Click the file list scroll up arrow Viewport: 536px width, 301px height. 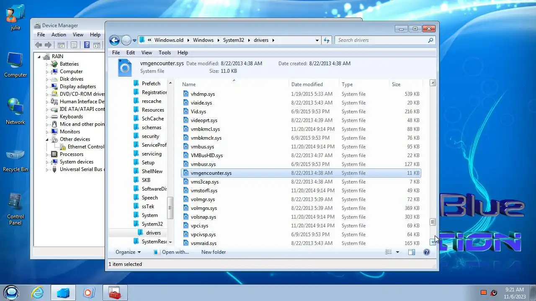coord(433,83)
